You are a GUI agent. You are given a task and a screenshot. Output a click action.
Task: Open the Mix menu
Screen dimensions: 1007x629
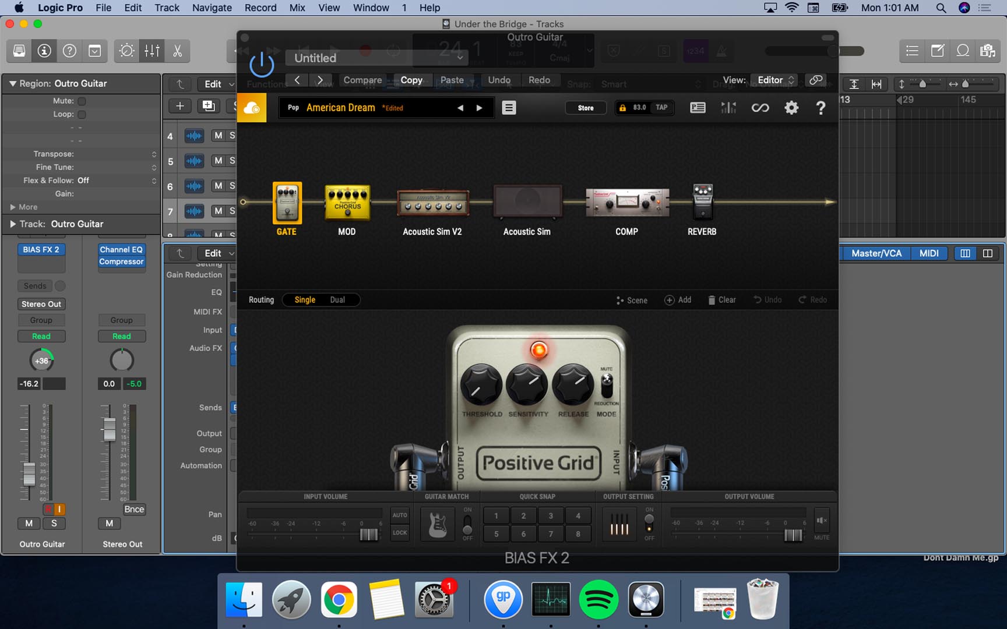pyautogui.click(x=297, y=8)
